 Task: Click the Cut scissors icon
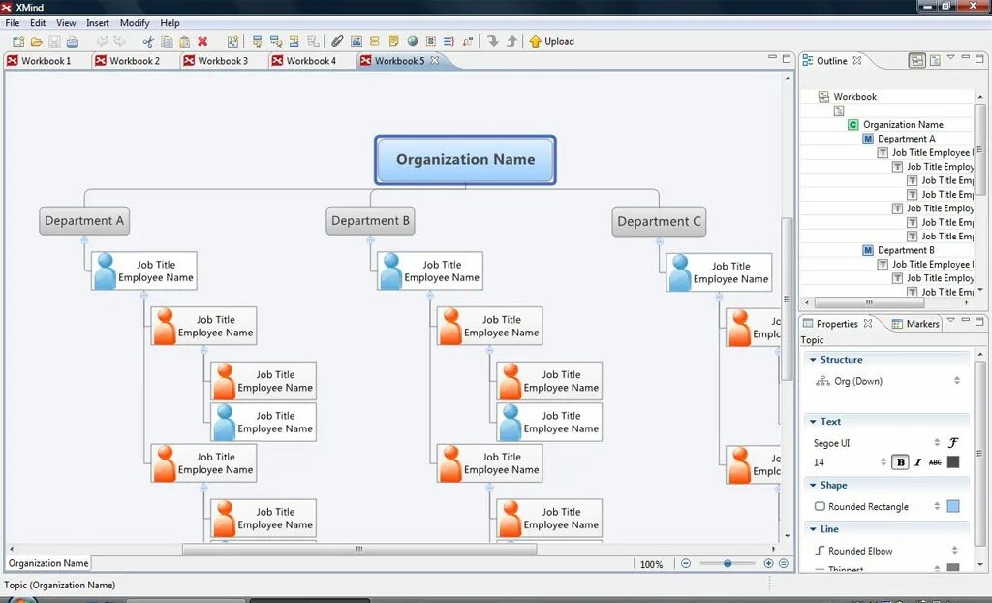pyautogui.click(x=148, y=41)
